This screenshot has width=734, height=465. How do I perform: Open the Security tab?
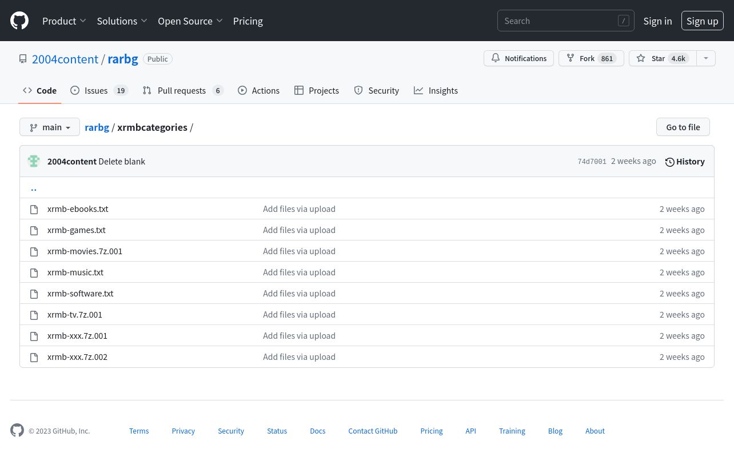point(377,90)
